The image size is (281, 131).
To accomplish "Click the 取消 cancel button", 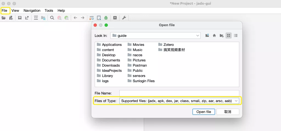I will pyautogui.click(x=228, y=112).
